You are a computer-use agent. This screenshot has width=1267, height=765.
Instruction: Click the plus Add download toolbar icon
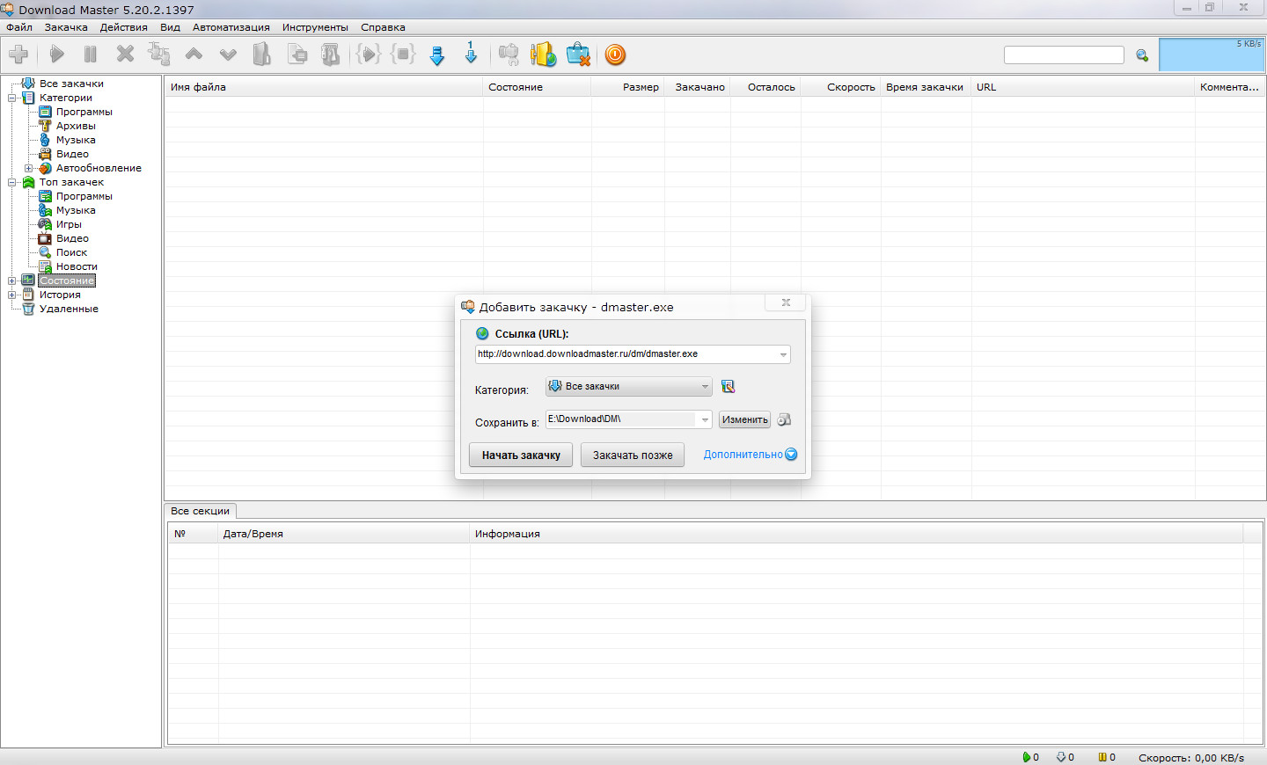coord(18,55)
